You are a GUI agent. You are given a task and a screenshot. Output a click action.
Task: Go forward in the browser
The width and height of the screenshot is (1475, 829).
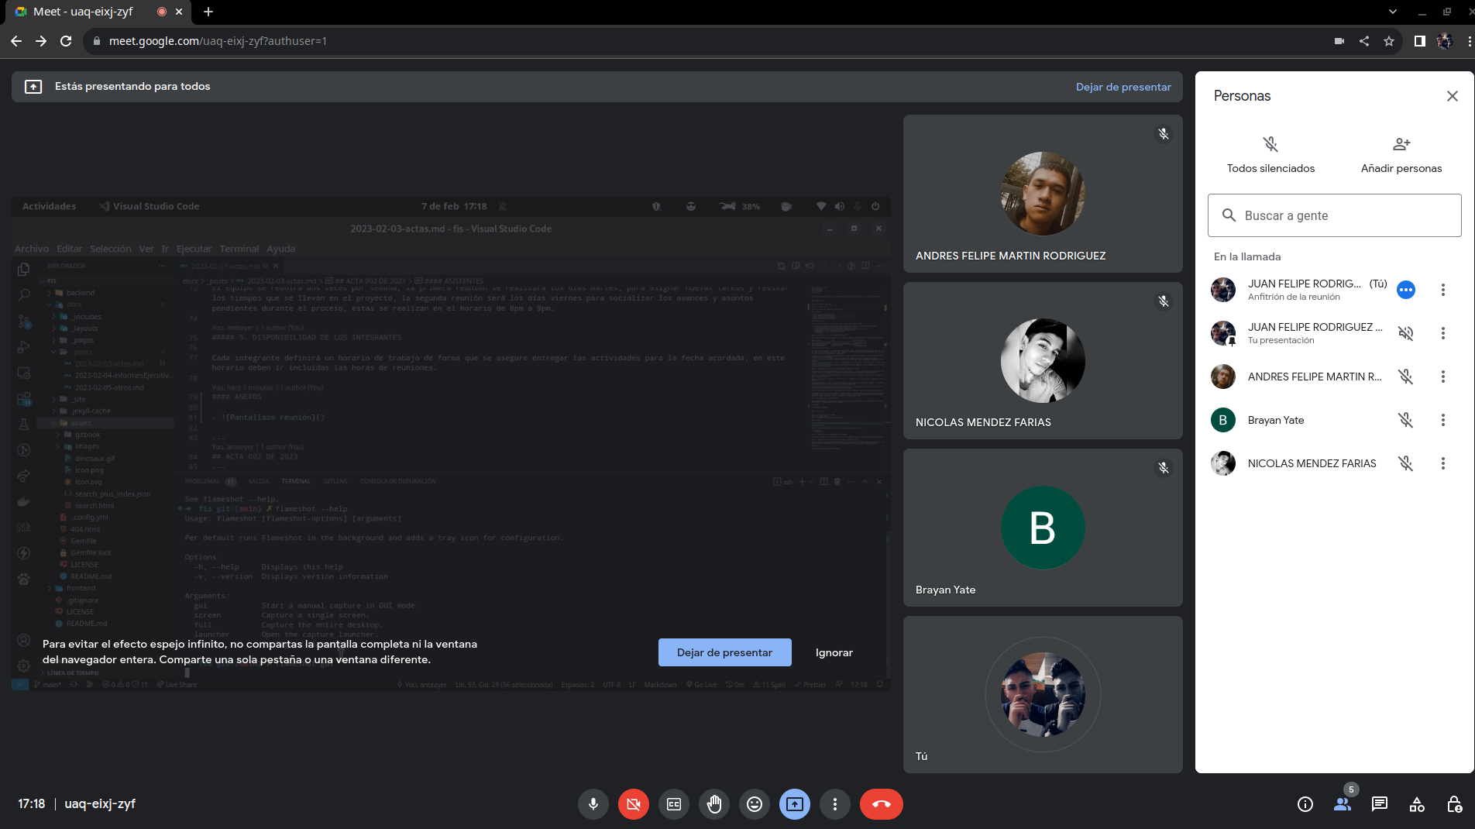[41, 41]
